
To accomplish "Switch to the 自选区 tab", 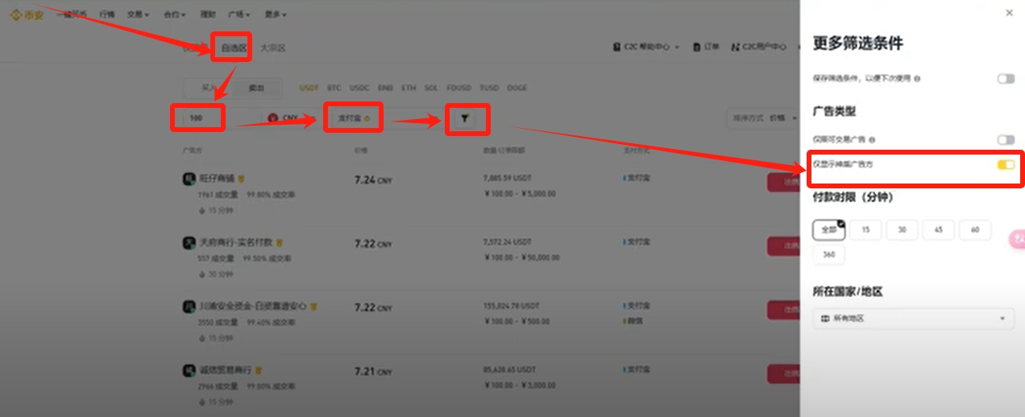I will [x=233, y=47].
